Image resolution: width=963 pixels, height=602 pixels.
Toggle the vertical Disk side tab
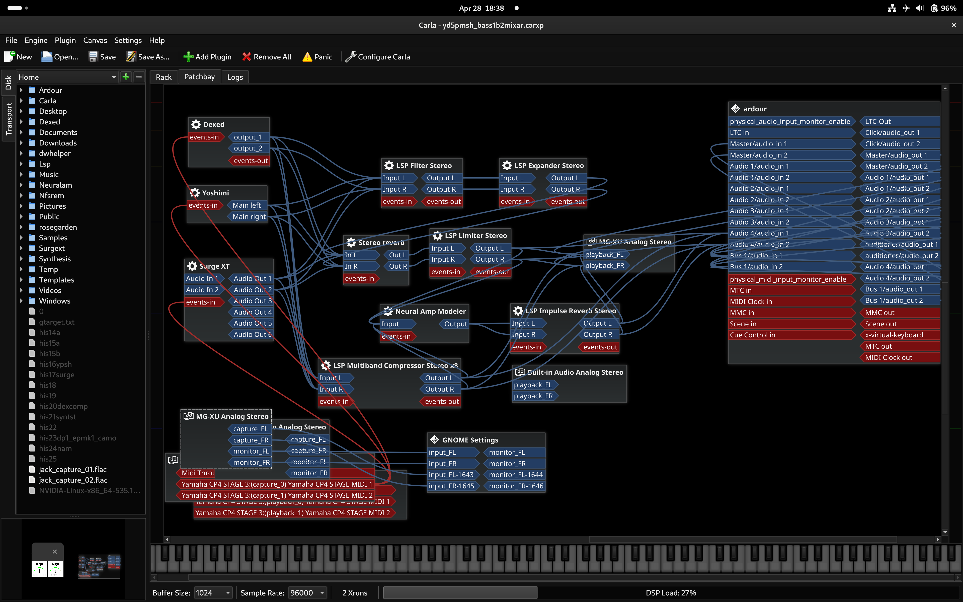(x=9, y=83)
